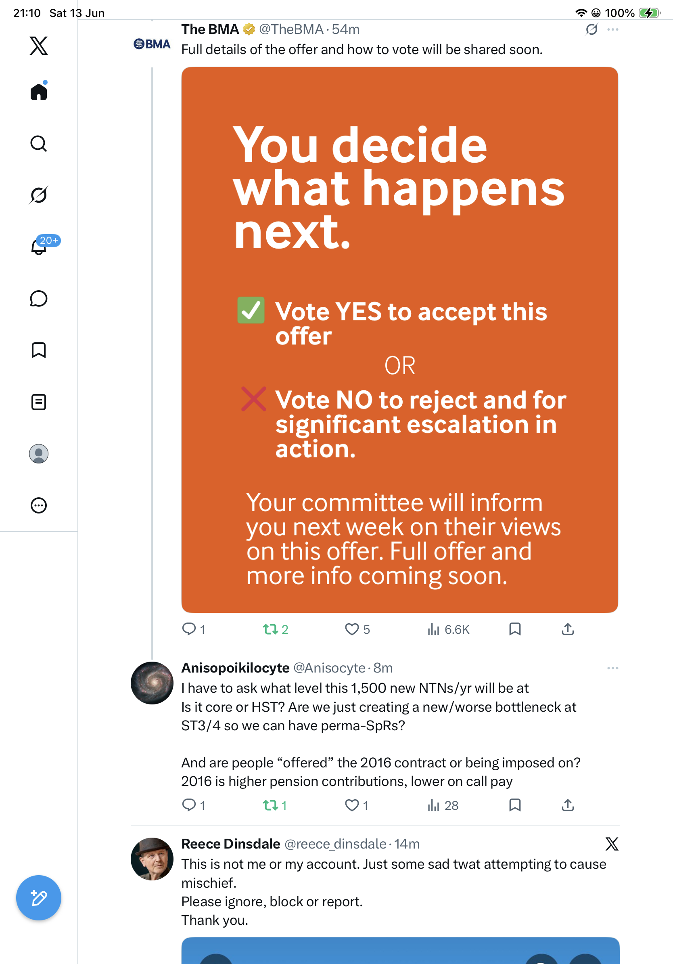The width and height of the screenshot is (673, 964).
Task: Open Reece Dinsdale's profile name
Action: (x=231, y=844)
